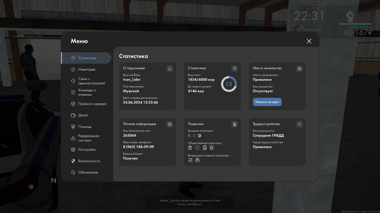This screenshot has height=213, width=380.
Task: Click the shield icon beside Безопасность
Action: pos(73,161)
